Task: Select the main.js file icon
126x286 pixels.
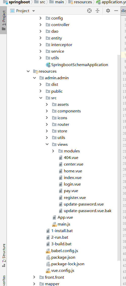Action: tap(55, 224)
